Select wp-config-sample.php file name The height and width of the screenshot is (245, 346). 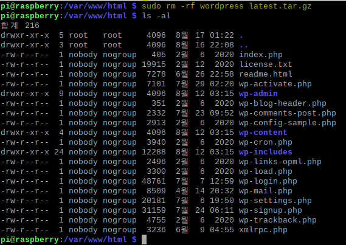click(288, 123)
